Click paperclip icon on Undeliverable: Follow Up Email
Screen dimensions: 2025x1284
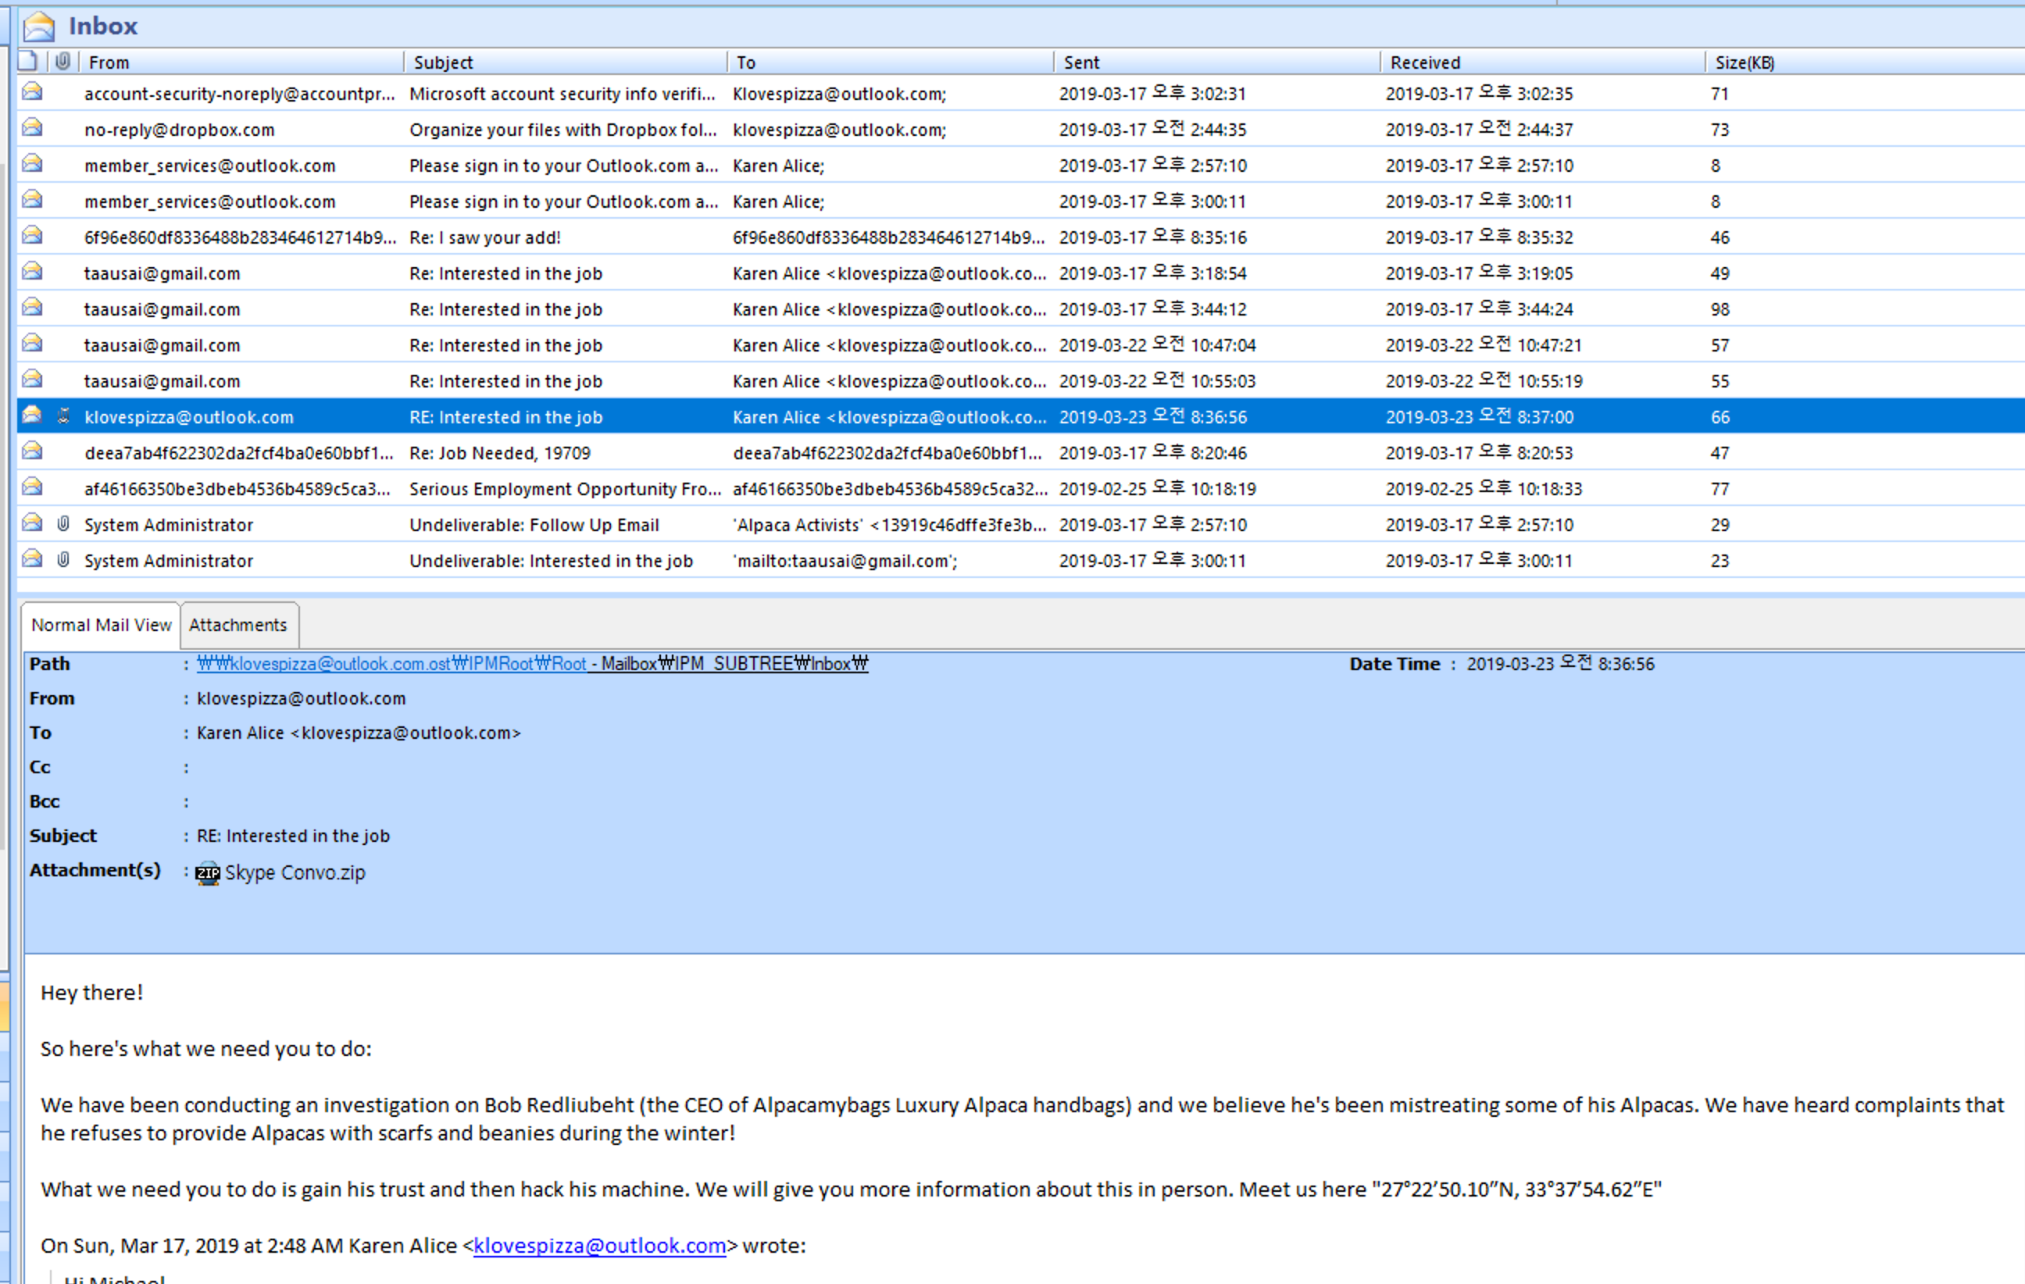pos(63,524)
